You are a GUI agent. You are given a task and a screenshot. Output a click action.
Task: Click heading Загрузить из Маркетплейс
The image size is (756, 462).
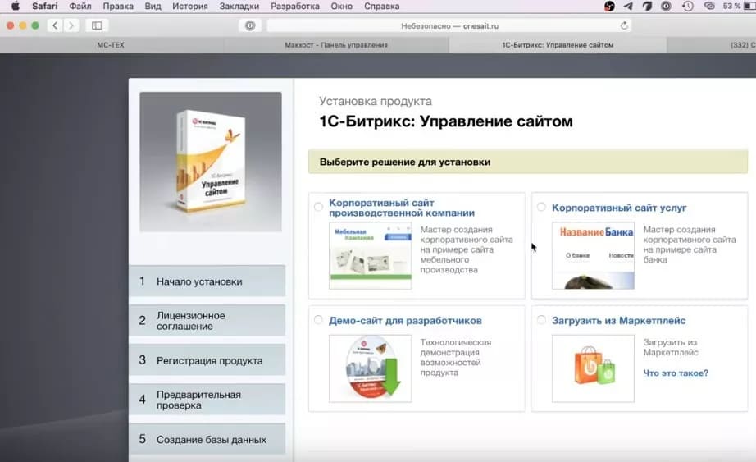point(618,321)
